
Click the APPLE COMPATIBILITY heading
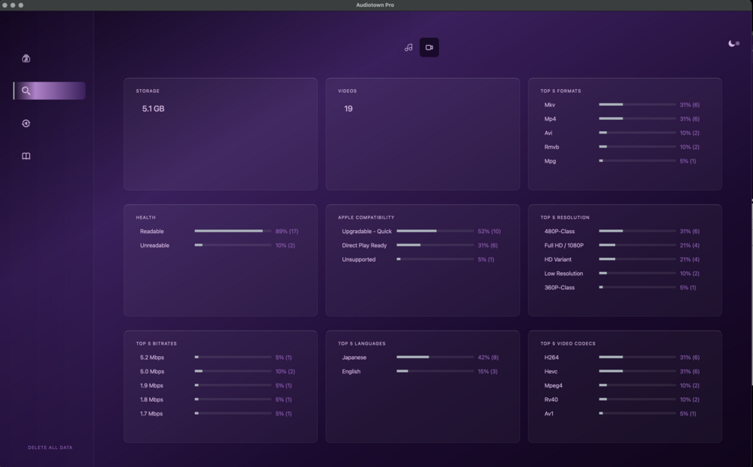(366, 217)
